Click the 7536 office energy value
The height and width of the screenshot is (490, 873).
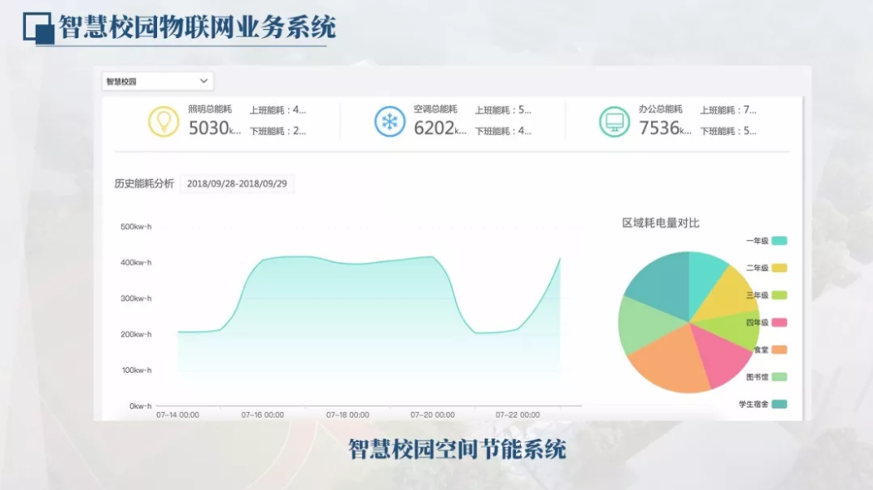[x=660, y=129]
